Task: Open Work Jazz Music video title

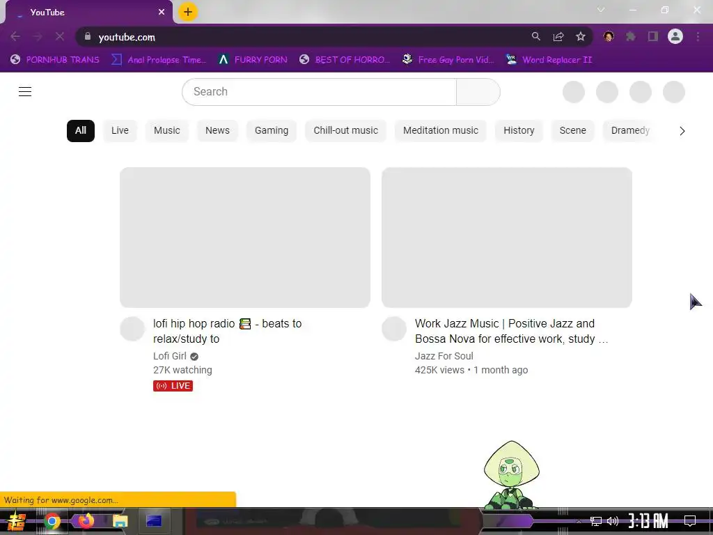Action: 512,331
